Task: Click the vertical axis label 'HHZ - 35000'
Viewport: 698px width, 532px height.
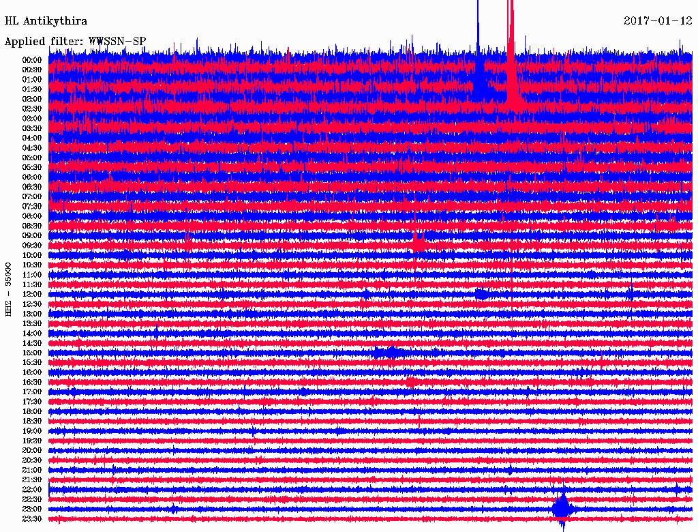Action: tap(8, 289)
